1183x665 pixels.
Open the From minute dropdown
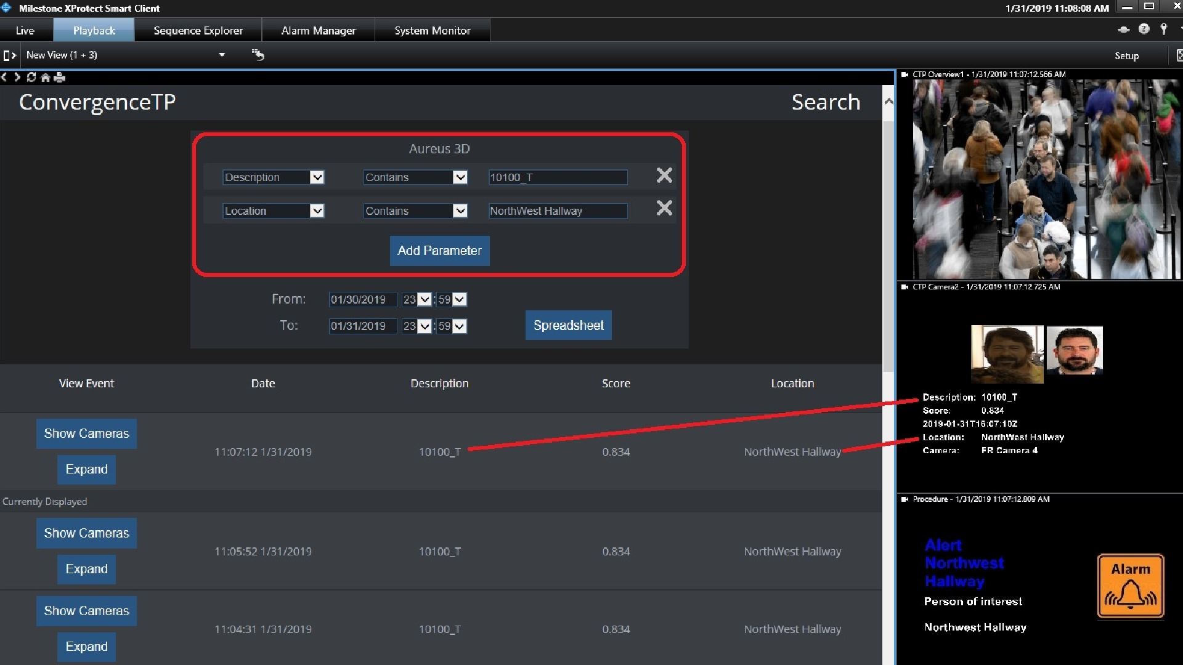(452, 299)
